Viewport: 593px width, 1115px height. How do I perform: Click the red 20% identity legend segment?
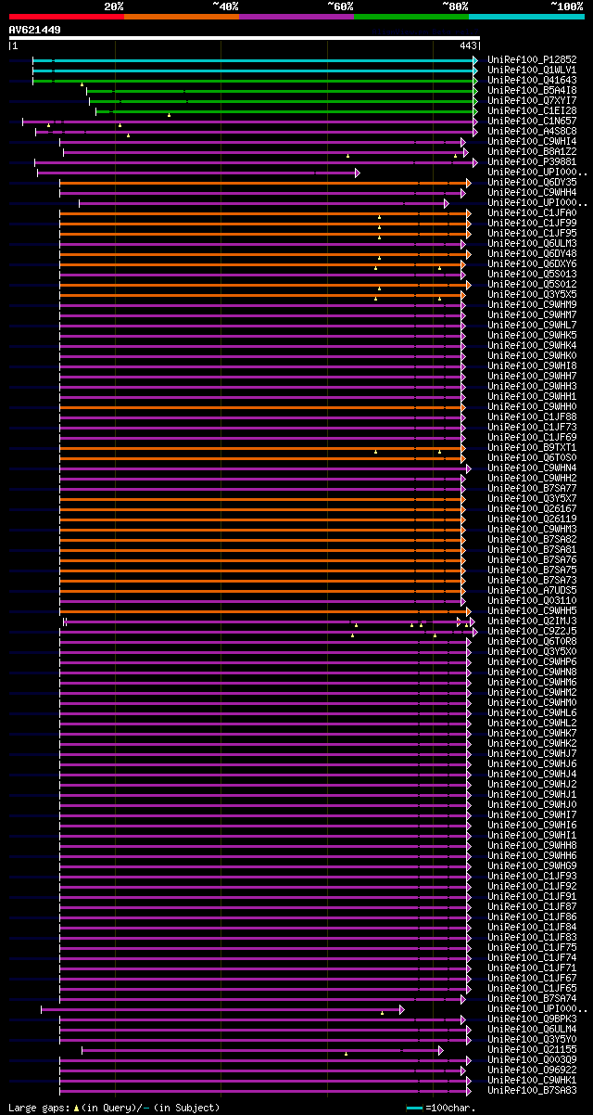66,17
